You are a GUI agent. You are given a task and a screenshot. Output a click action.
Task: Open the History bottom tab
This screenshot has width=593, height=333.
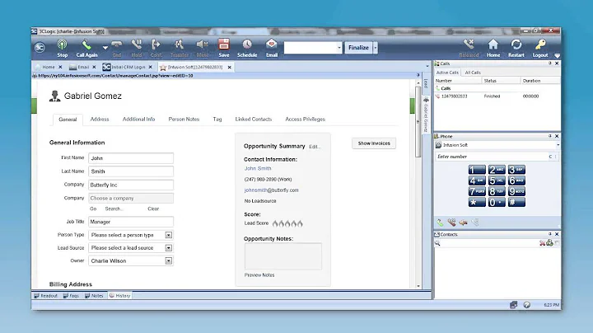(x=120, y=296)
